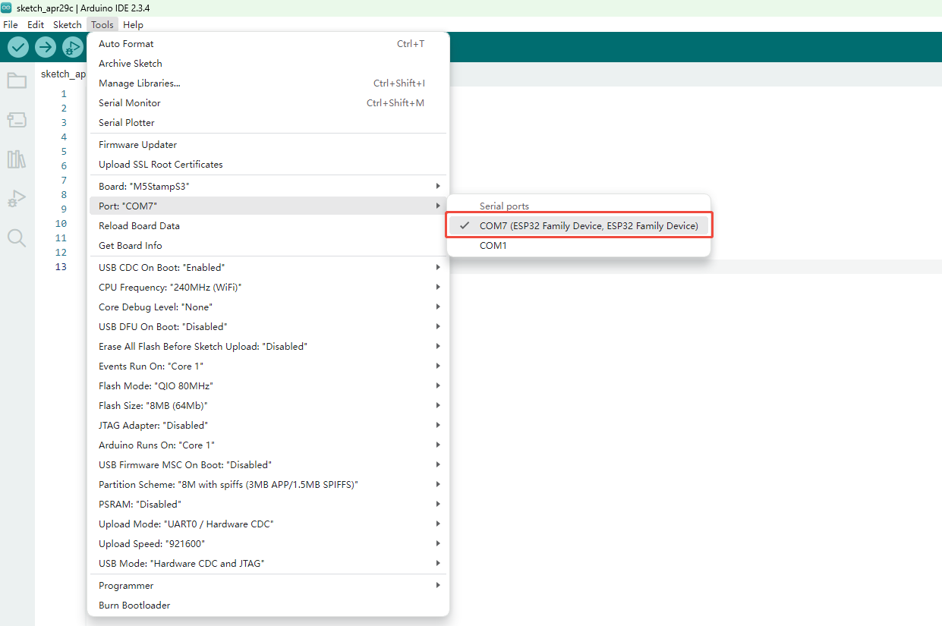Select the checked COM7 ESP32 Family Device port
This screenshot has height=626, width=942.
578,226
